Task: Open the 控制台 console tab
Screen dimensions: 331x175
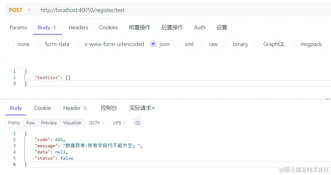Action: [109, 108]
